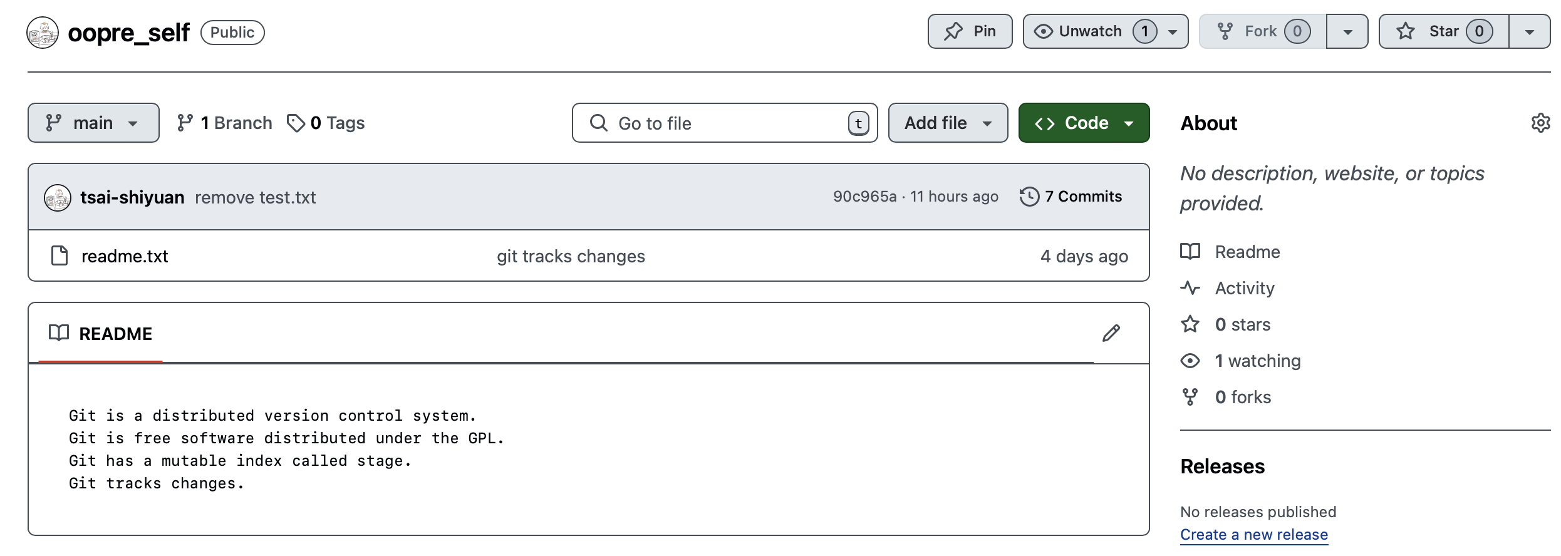Open the green Code dropdown
The image size is (1561, 556).
point(1084,123)
